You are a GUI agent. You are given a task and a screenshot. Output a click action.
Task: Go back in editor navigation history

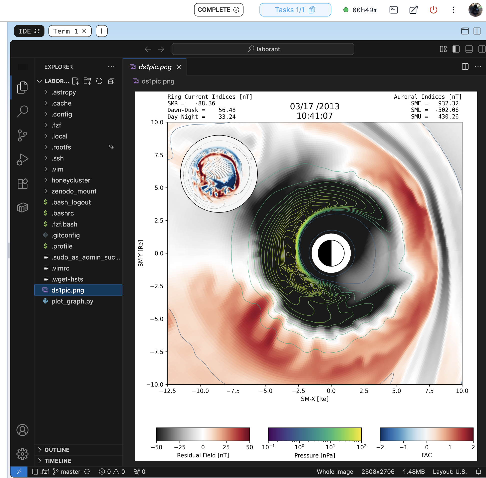coord(148,49)
